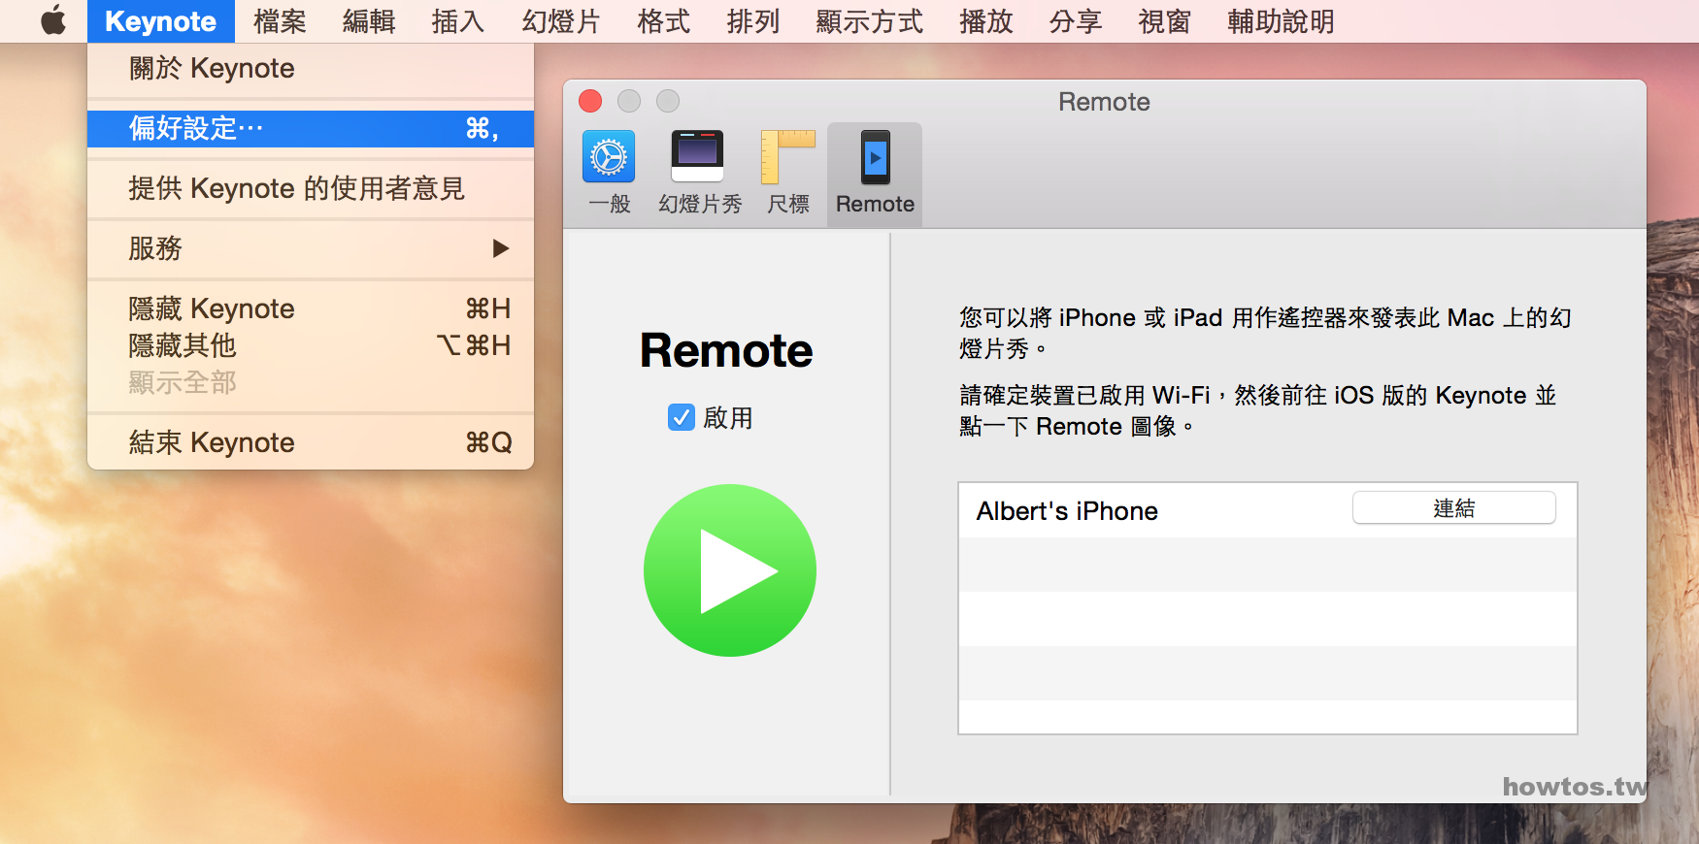1699x844 pixels.
Task: Choose 隱藏 Keynote
Action: point(311,308)
